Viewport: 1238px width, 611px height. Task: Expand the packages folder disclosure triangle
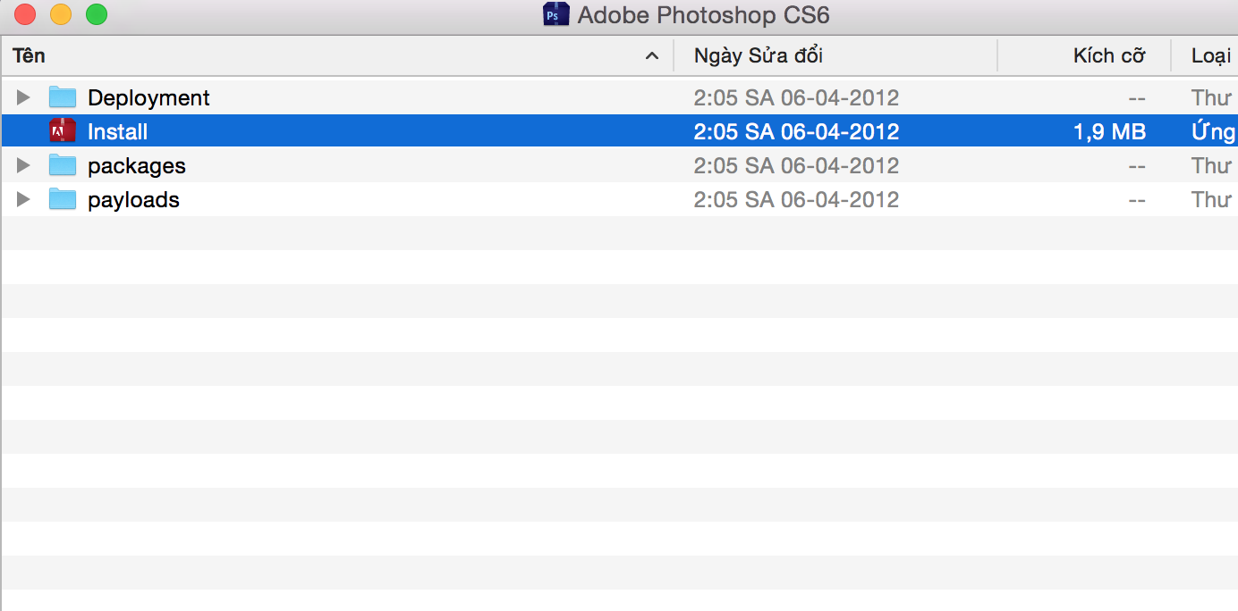coord(24,165)
